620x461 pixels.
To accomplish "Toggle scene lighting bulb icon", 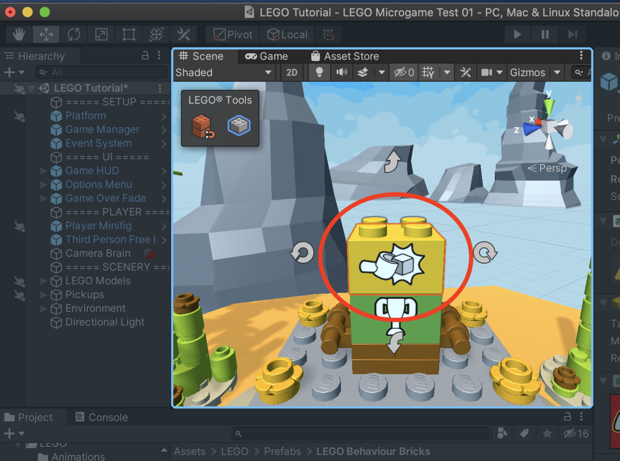I will click(x=320, y=72).
